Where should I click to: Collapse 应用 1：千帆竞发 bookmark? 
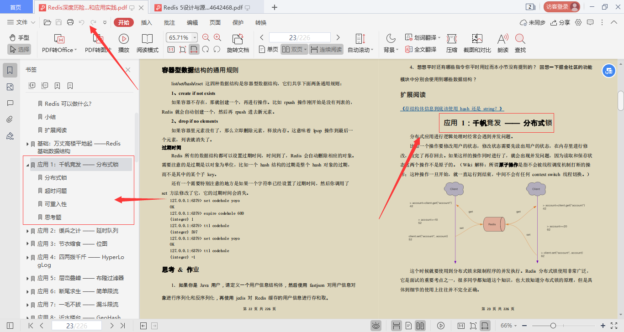pyautogui.click(x=27, y=165)
